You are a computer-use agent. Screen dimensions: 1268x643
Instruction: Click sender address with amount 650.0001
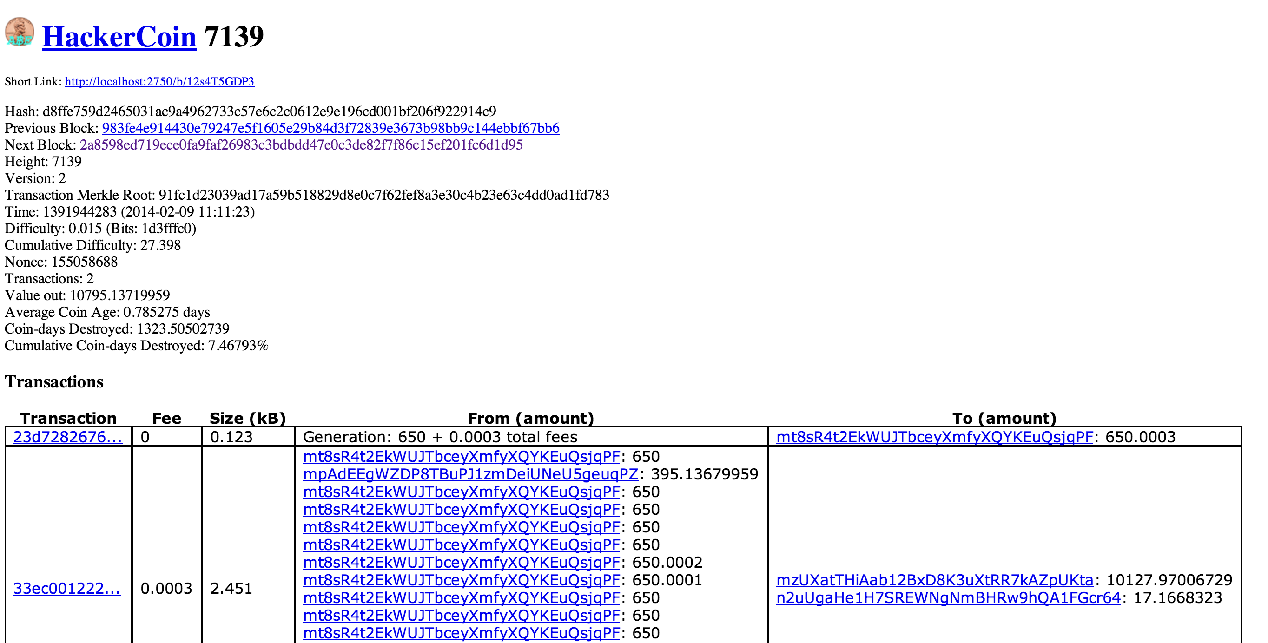(461, 581)
